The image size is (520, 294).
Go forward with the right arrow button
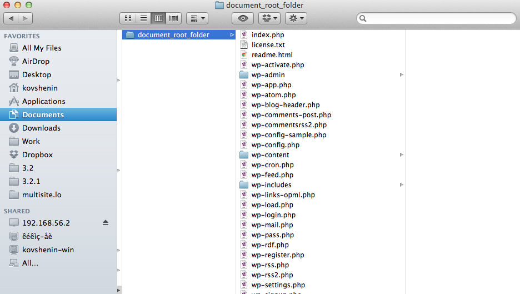pyautogui.click(x=25, y=18)
